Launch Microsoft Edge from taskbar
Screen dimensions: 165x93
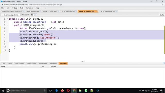pos(56,91)
